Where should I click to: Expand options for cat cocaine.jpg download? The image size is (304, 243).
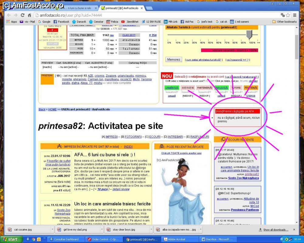tap(52, 229)
